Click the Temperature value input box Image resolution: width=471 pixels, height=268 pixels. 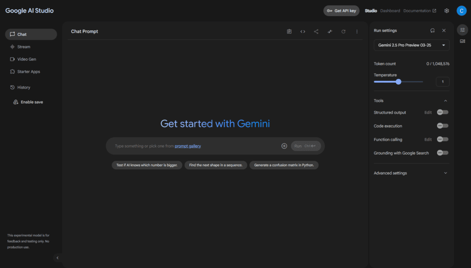pyautogui.click(x=442, y=82)
